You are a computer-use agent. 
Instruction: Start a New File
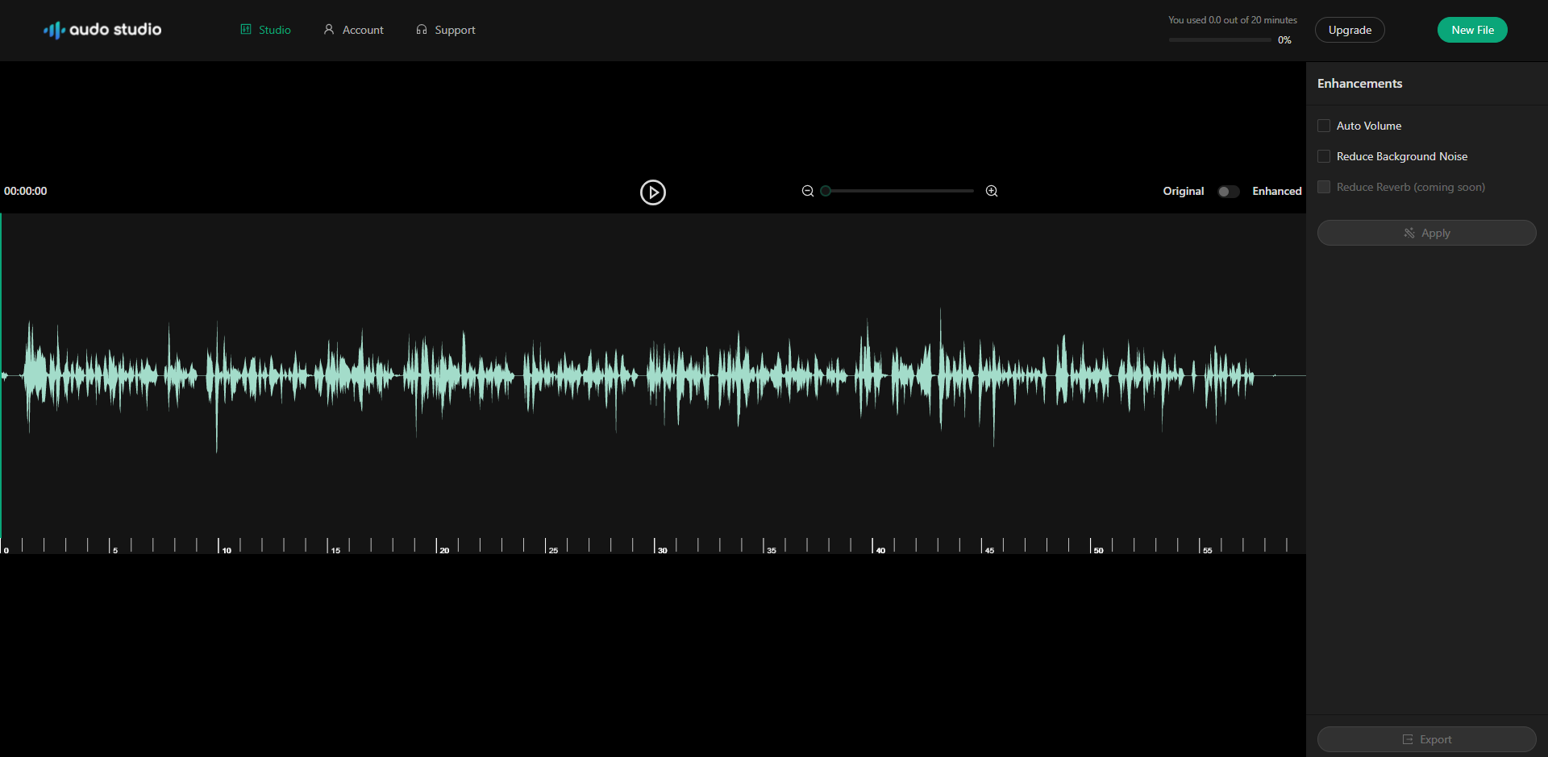1472,30
